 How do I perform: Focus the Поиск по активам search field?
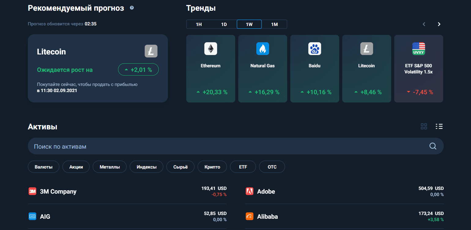pos(236,146)
